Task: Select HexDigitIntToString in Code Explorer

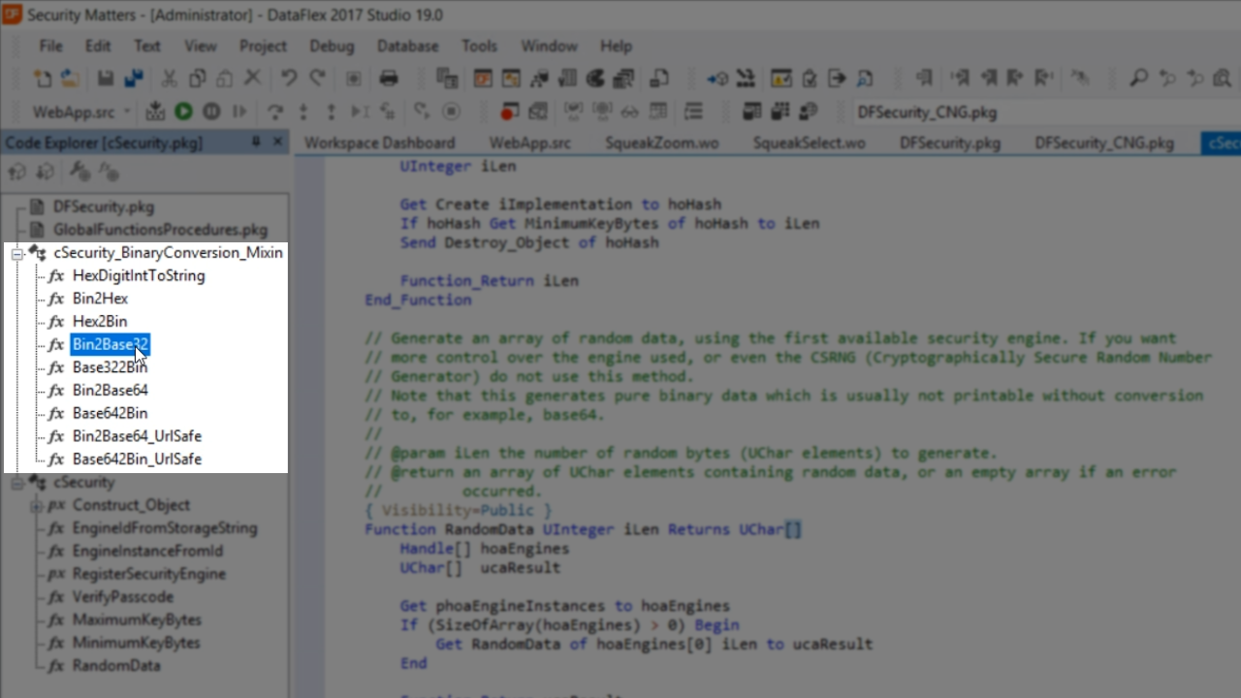Action: click(139, 275)
